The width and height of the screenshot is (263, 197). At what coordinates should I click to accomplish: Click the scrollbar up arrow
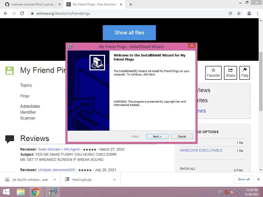tap(261, 21)
